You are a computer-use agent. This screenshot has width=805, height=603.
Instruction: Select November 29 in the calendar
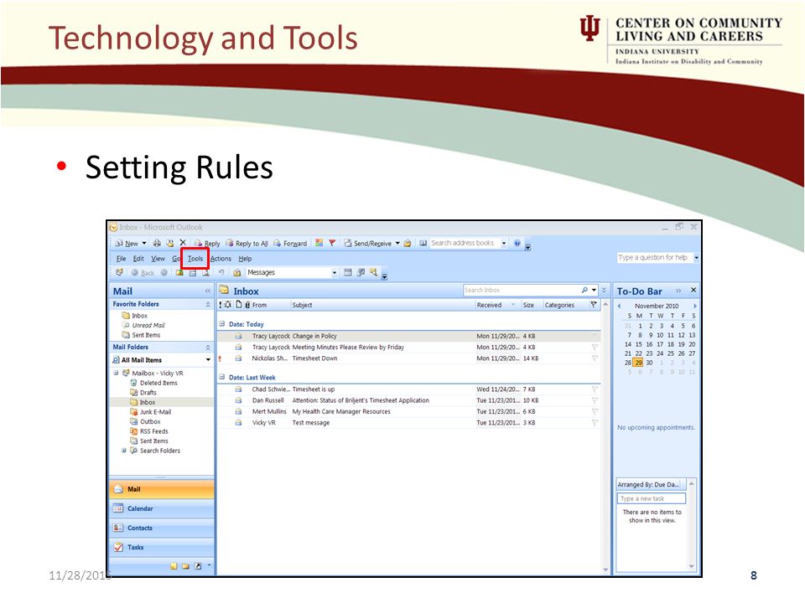point(638,363)
